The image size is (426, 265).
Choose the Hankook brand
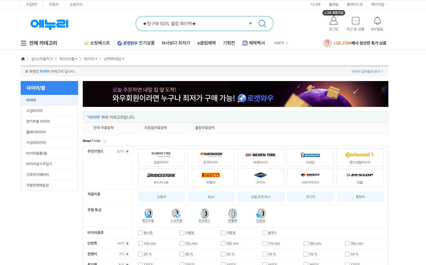coord(211,158)
